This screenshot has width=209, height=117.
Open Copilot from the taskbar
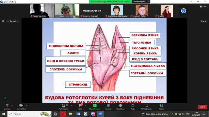[56, 114]
